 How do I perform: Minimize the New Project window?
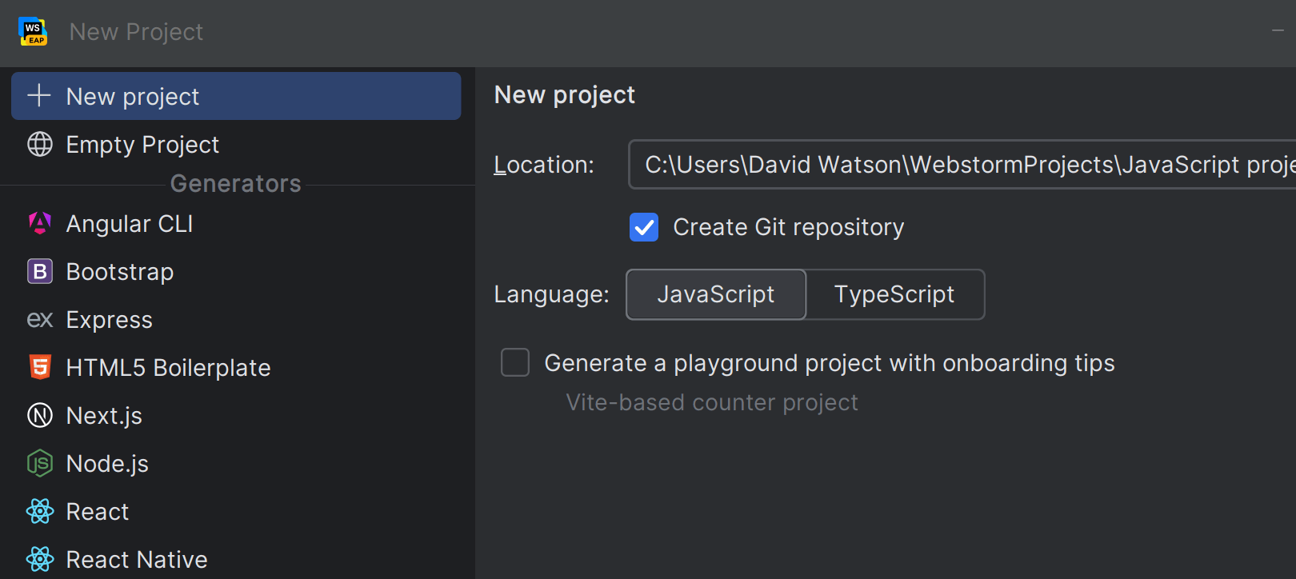pos(1278,31)
